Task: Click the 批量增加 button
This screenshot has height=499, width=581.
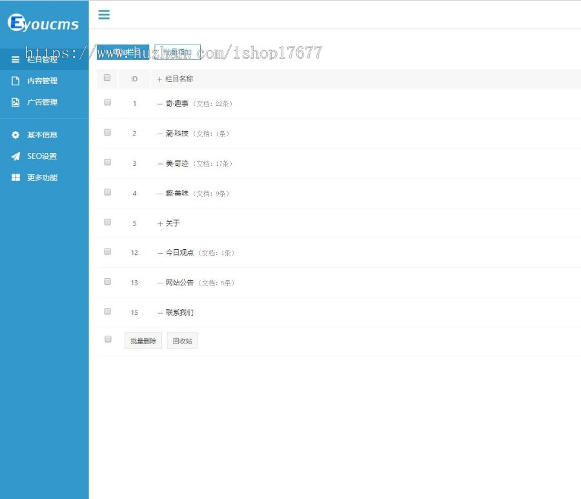Action: (178, 52)
